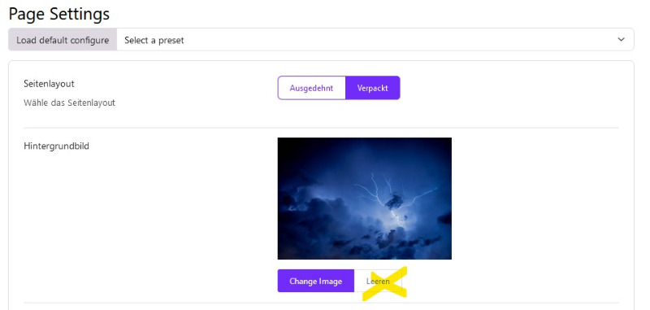The image size is (650, 310).
Task: Click the Page Settings heading
Action: pyautogui.click(x=58, y=14)
